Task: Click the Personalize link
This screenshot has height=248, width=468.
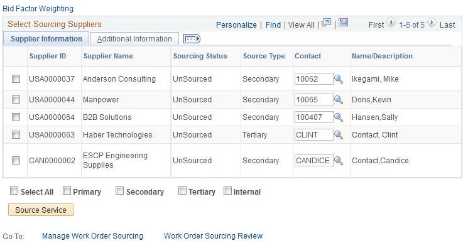Action: [236, 24]
